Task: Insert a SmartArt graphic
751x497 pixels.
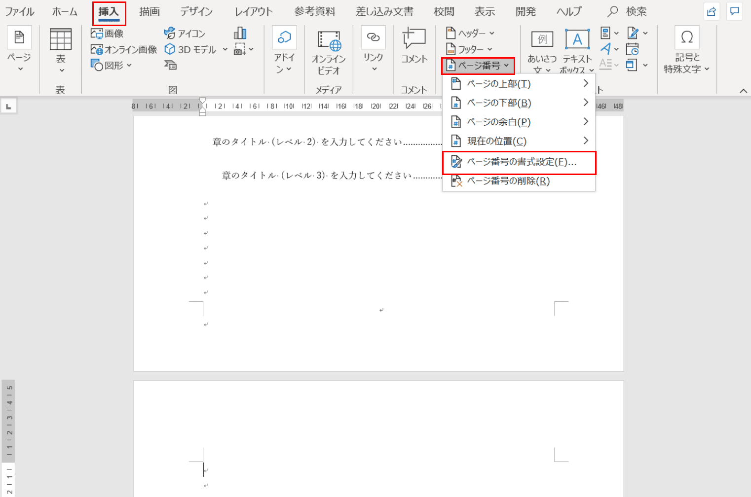Action: click(x=170, y=65)
